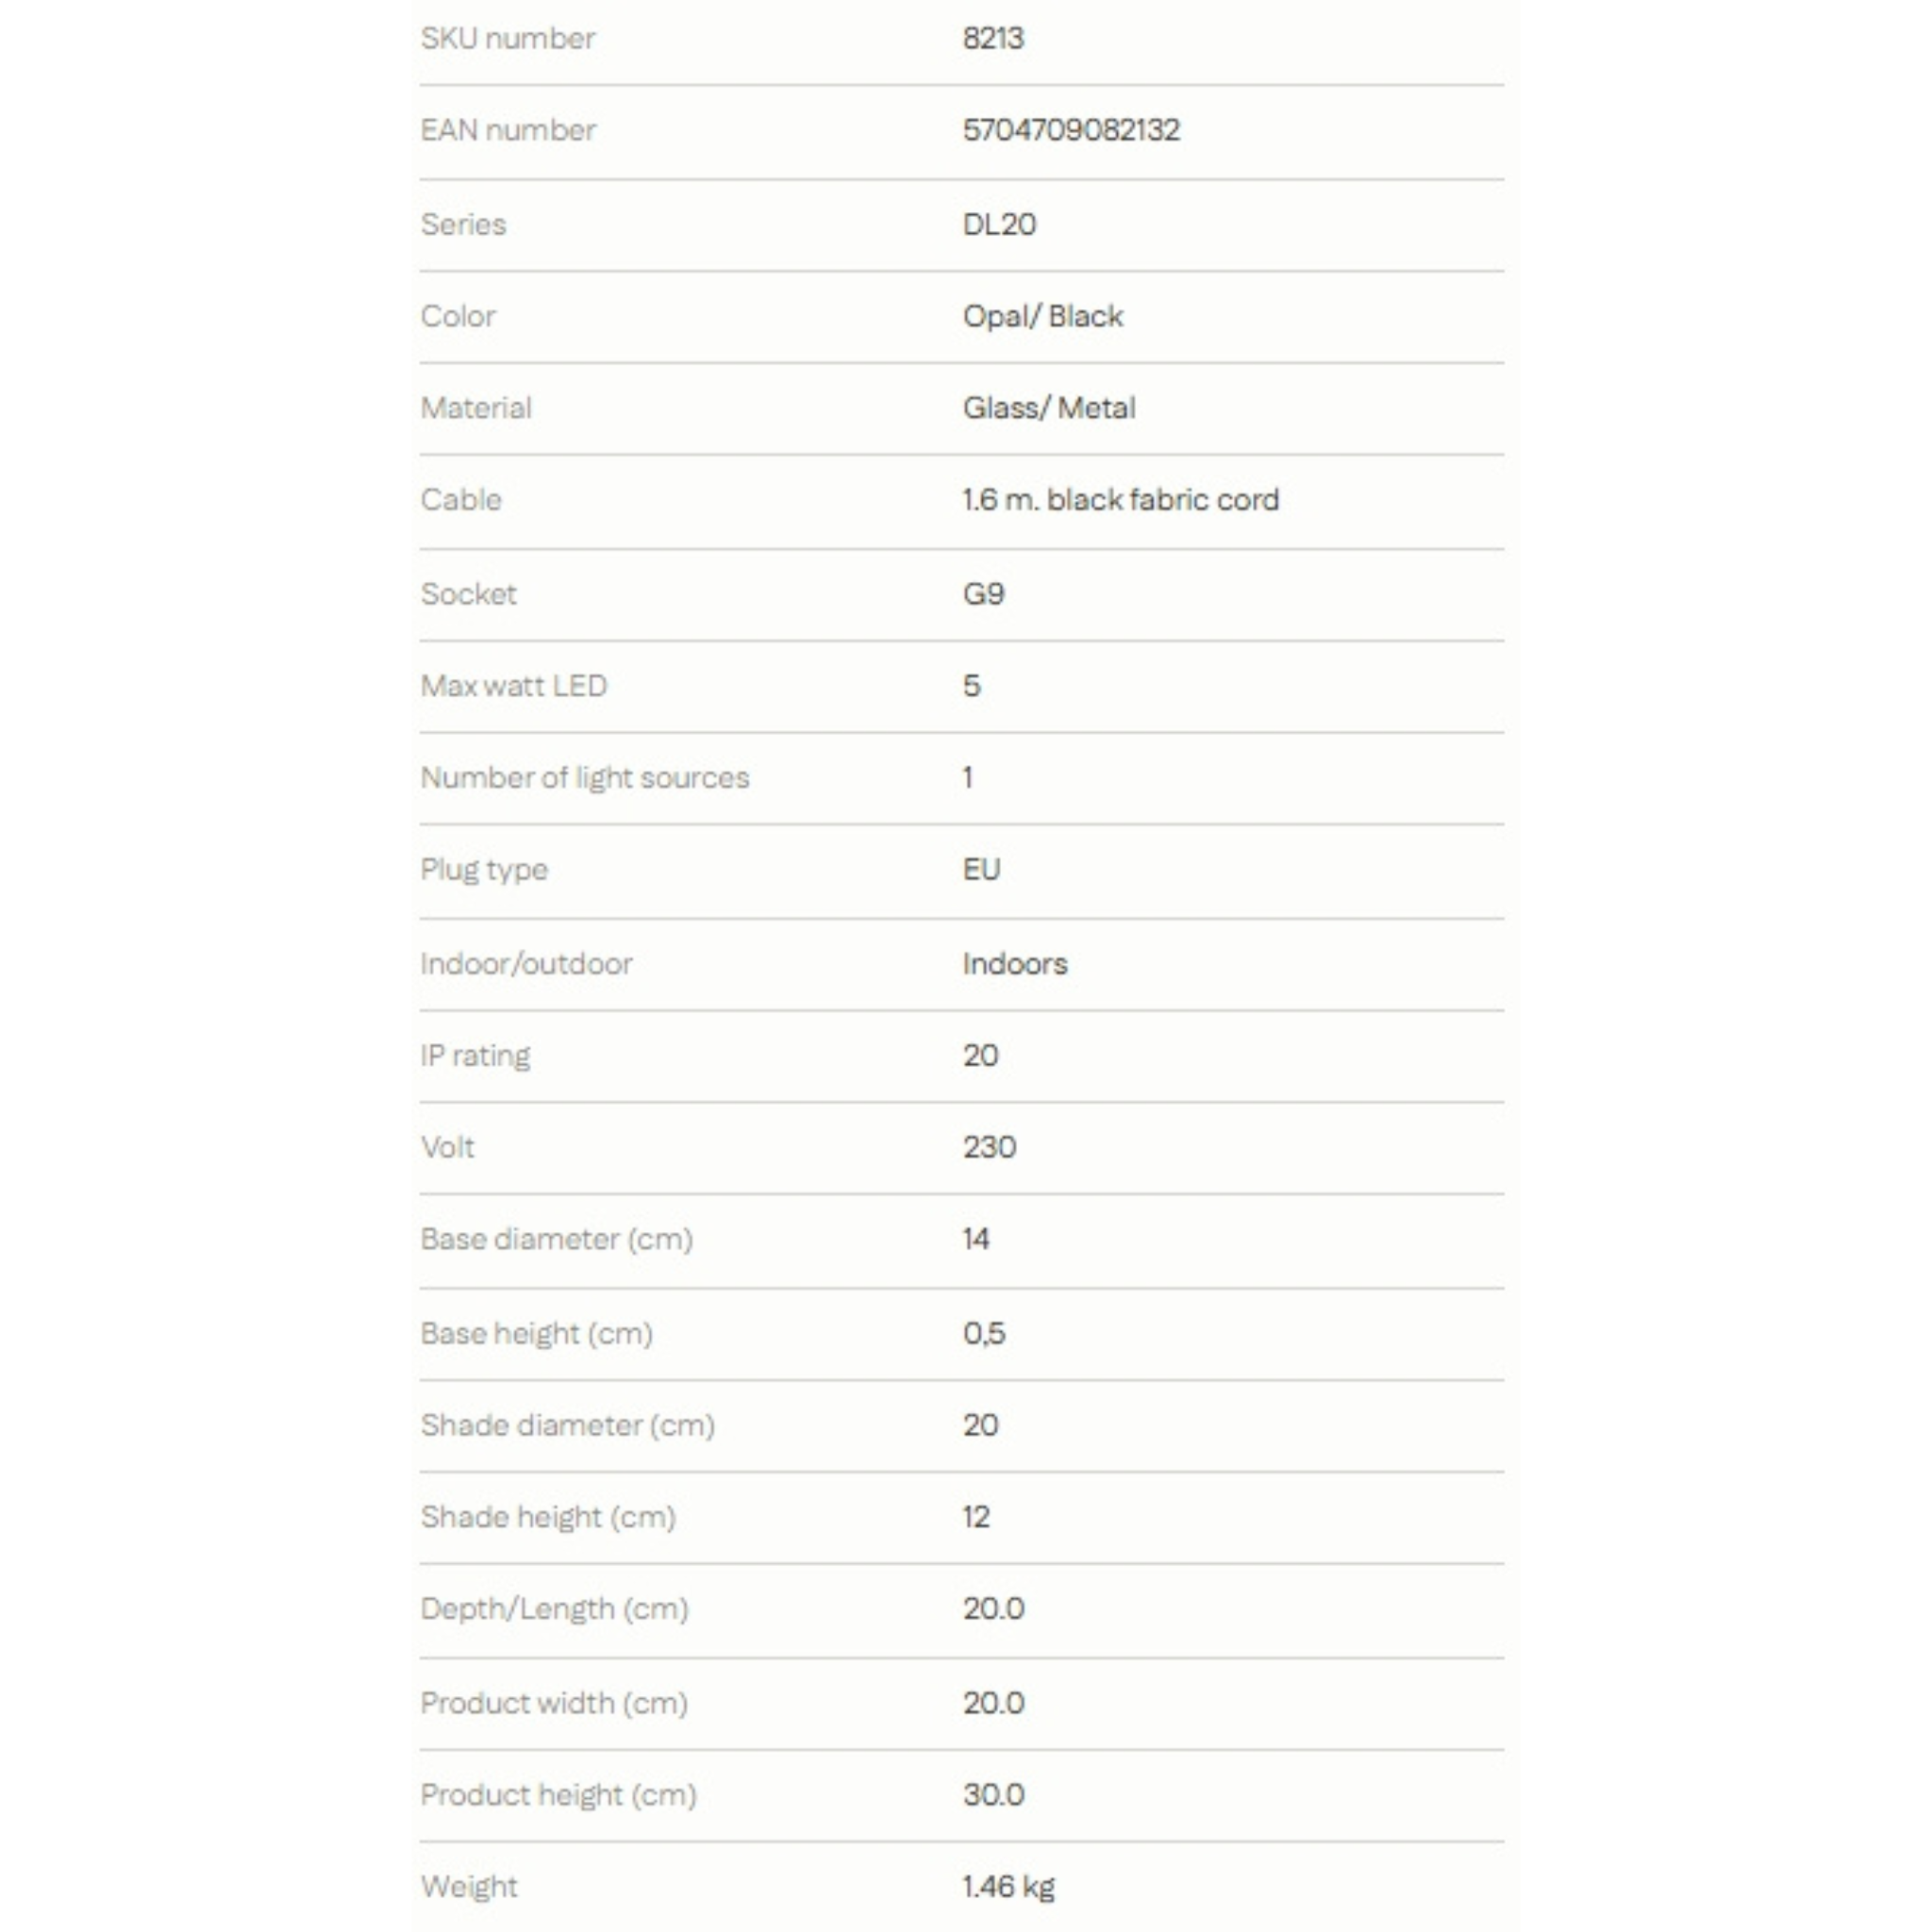
Task: Click the Max watt LED label
Action: (514, 686)
